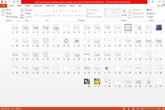Select slide 25 thumbnail
Screen dimensions: 165x110
coord(66,41)
